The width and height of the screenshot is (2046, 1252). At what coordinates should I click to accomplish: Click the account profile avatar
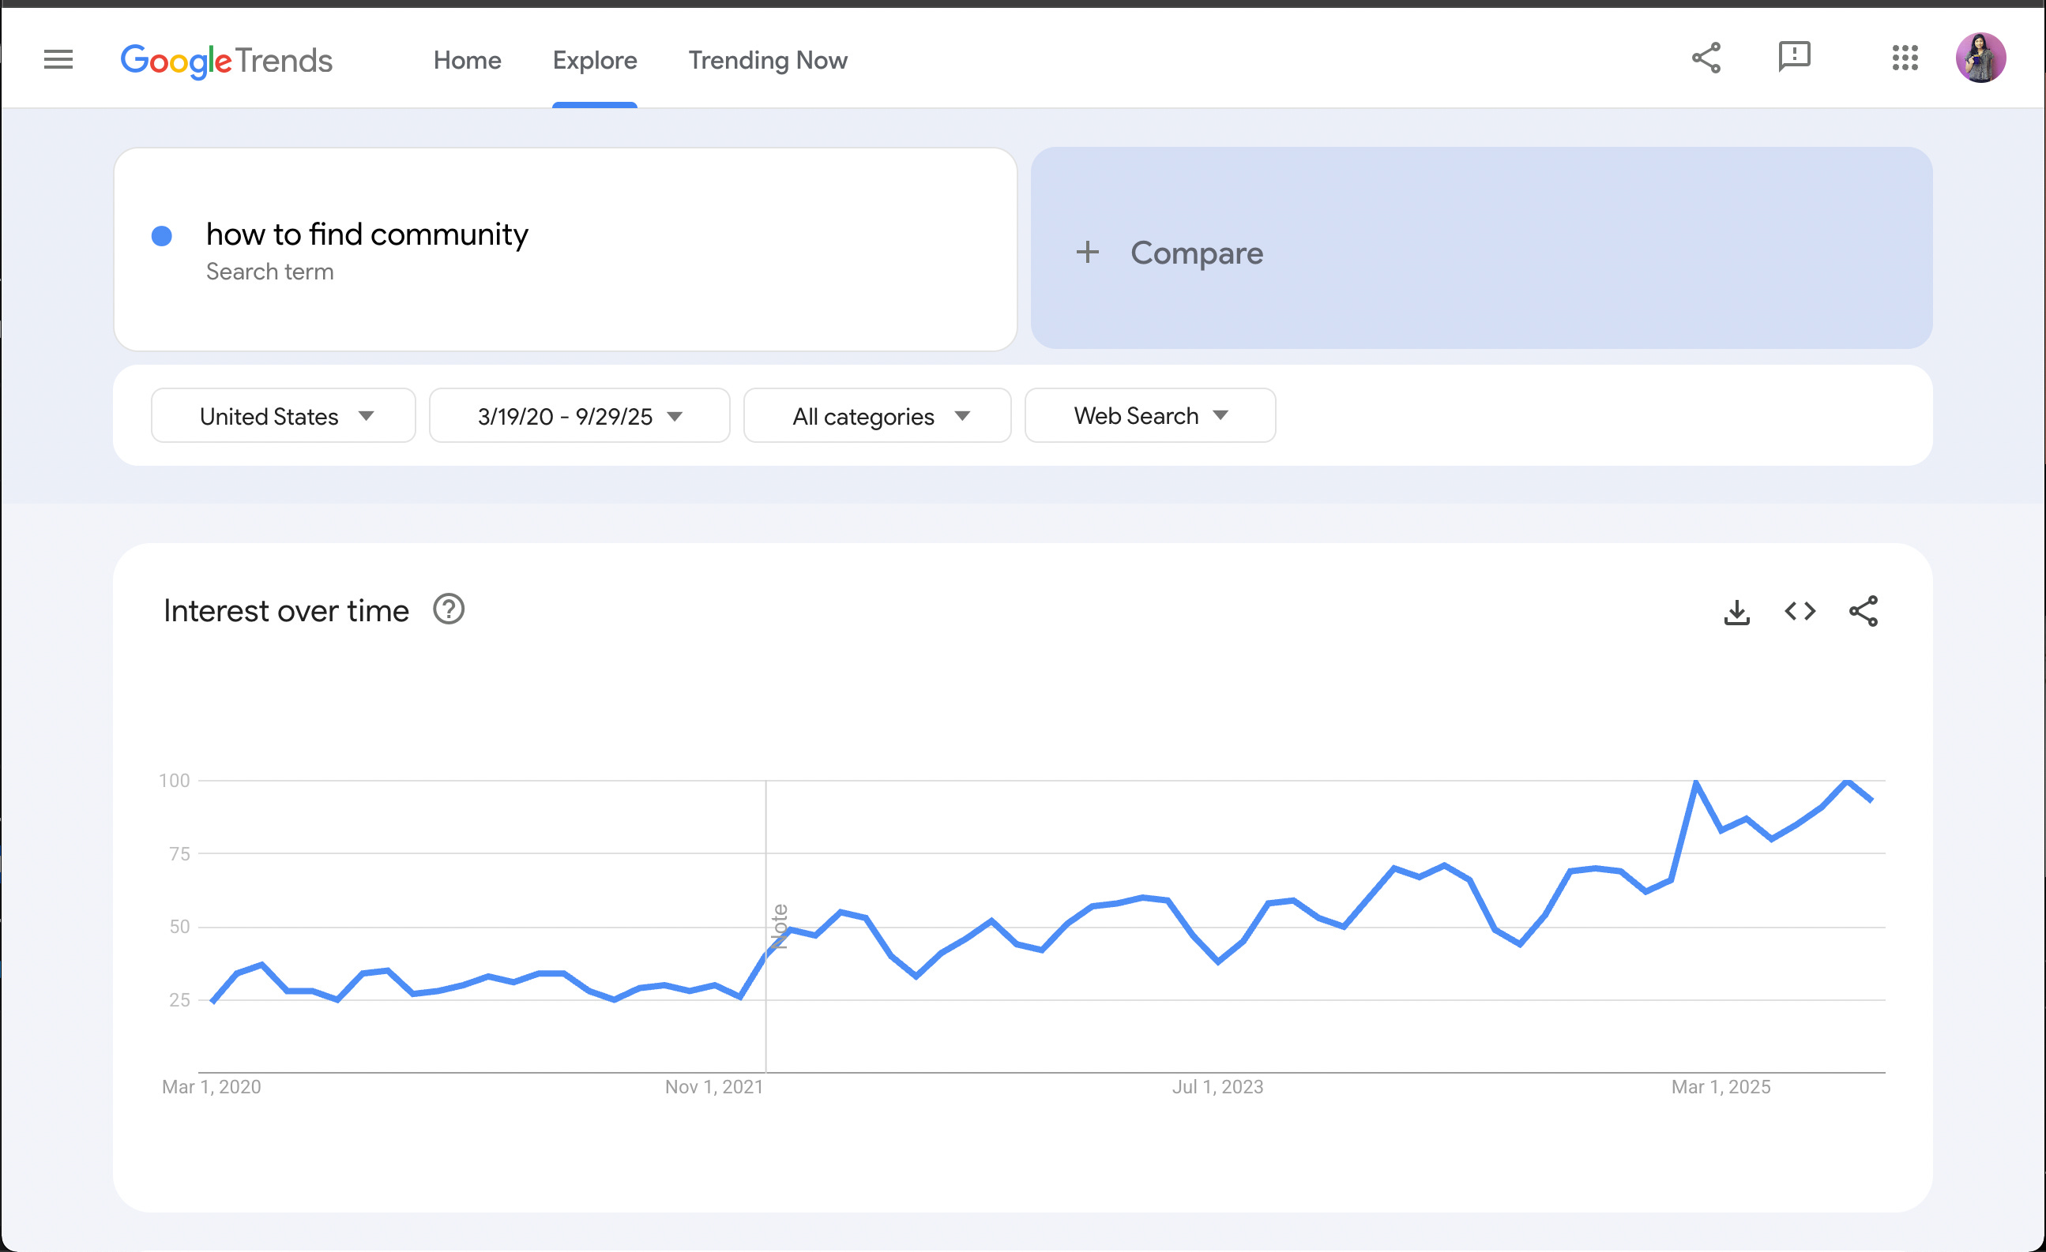(1980, 58)
